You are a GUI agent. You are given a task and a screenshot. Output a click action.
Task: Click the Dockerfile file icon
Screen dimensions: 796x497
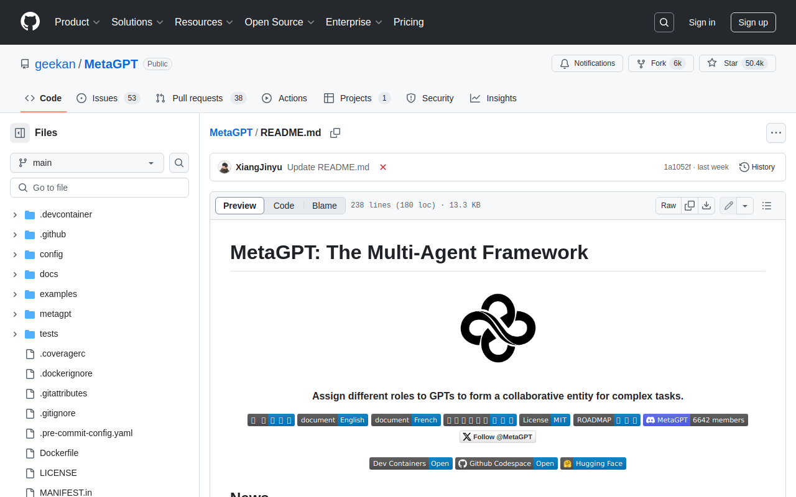(x=30, y=453)
